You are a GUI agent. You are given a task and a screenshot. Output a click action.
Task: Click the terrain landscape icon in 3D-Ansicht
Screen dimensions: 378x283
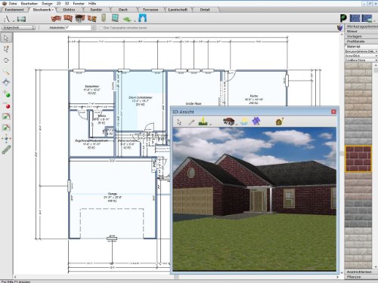point(203,122)
